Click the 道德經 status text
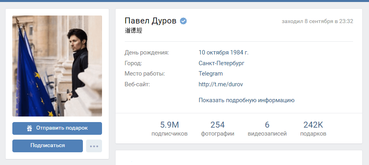The width and height of the screenshot is (369, 165). pyautogui.click(x=133, y=31)
